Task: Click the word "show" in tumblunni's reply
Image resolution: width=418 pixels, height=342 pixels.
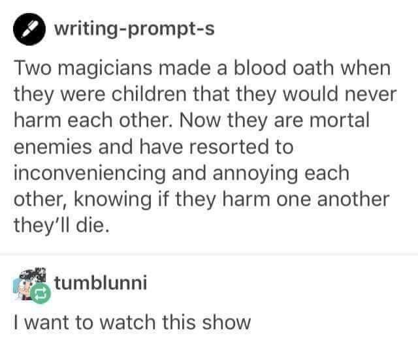Action: pyautogui.click(x=226, y=322)
